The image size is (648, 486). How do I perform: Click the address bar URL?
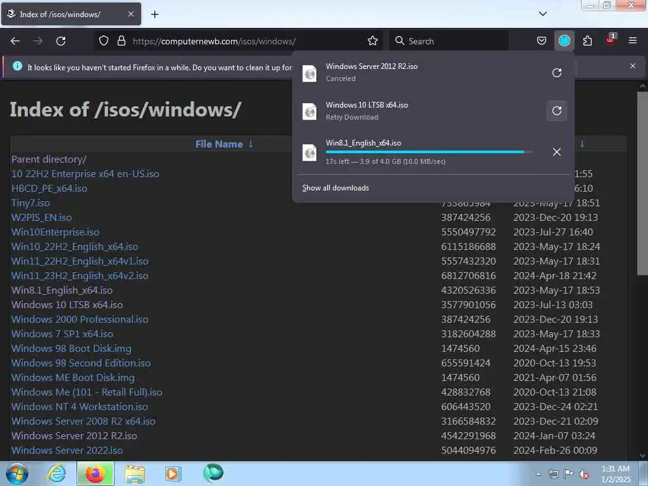pos(214,41)
